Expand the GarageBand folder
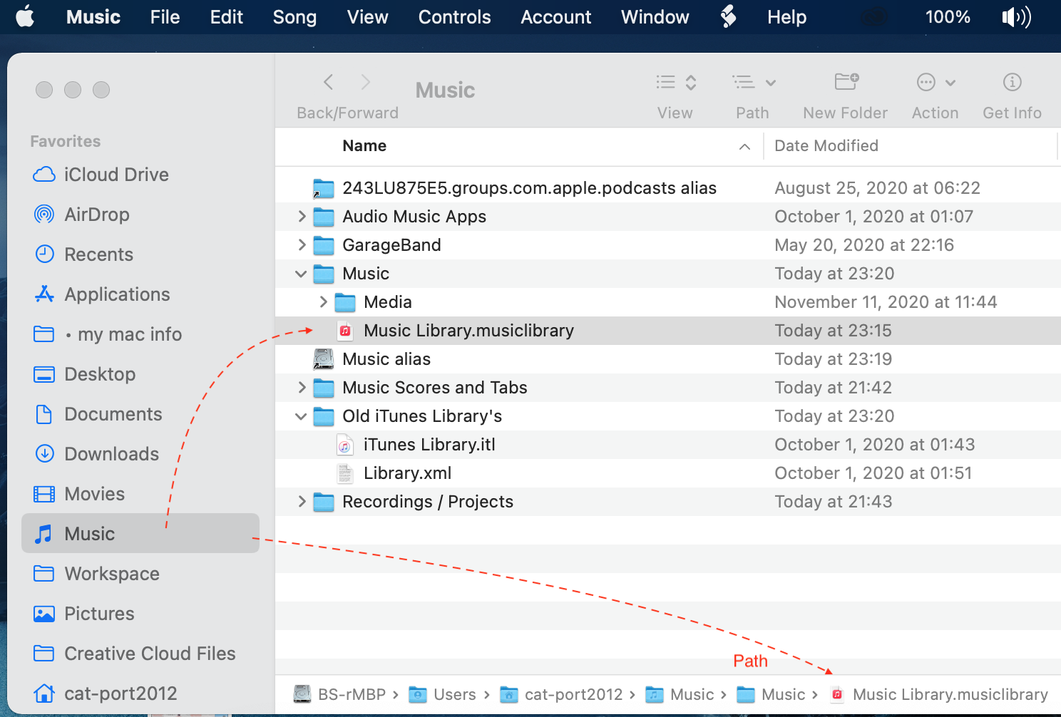This screenshot has height=717, width=1061. [302, 245]
